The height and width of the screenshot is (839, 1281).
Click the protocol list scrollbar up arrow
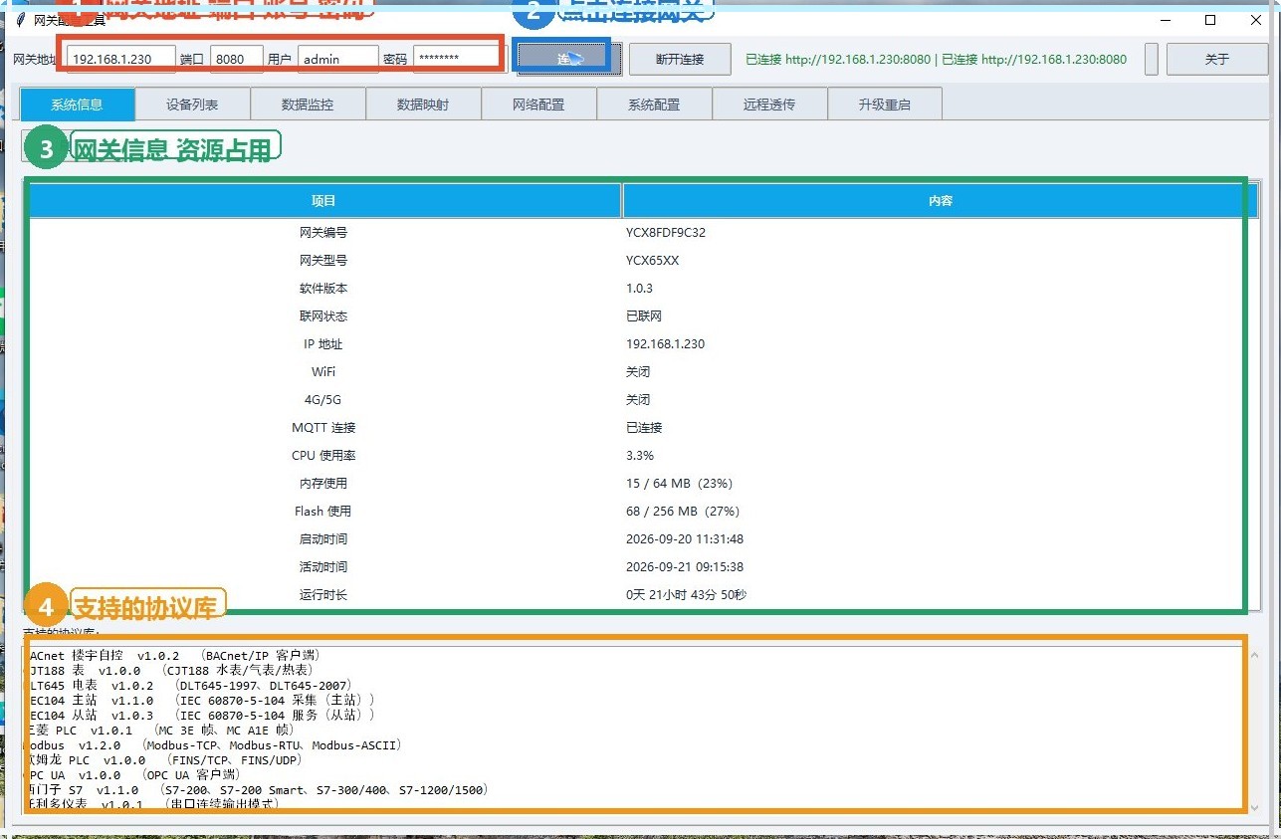point(1253,655)
